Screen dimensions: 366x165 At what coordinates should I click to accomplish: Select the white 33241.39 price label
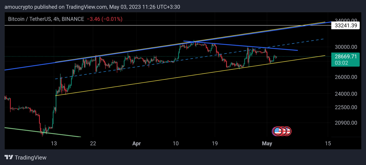[x=346, y=26]
